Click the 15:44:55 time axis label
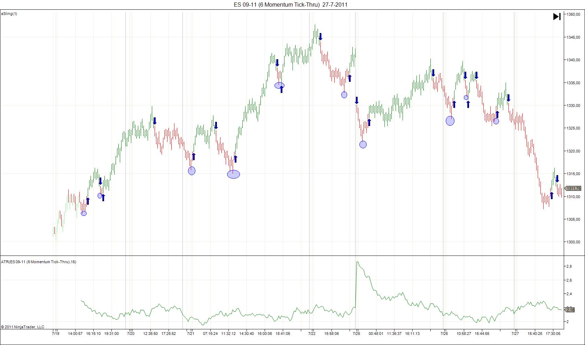 tap(482, 334)
